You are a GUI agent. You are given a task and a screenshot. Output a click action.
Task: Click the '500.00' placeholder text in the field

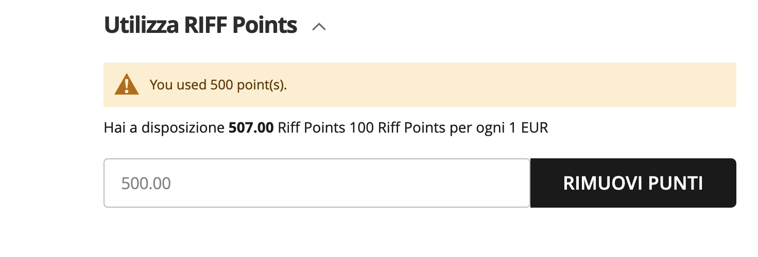click(x=146, y=183)
